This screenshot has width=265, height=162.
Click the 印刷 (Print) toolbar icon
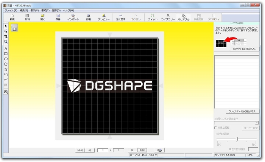[88, 17]
